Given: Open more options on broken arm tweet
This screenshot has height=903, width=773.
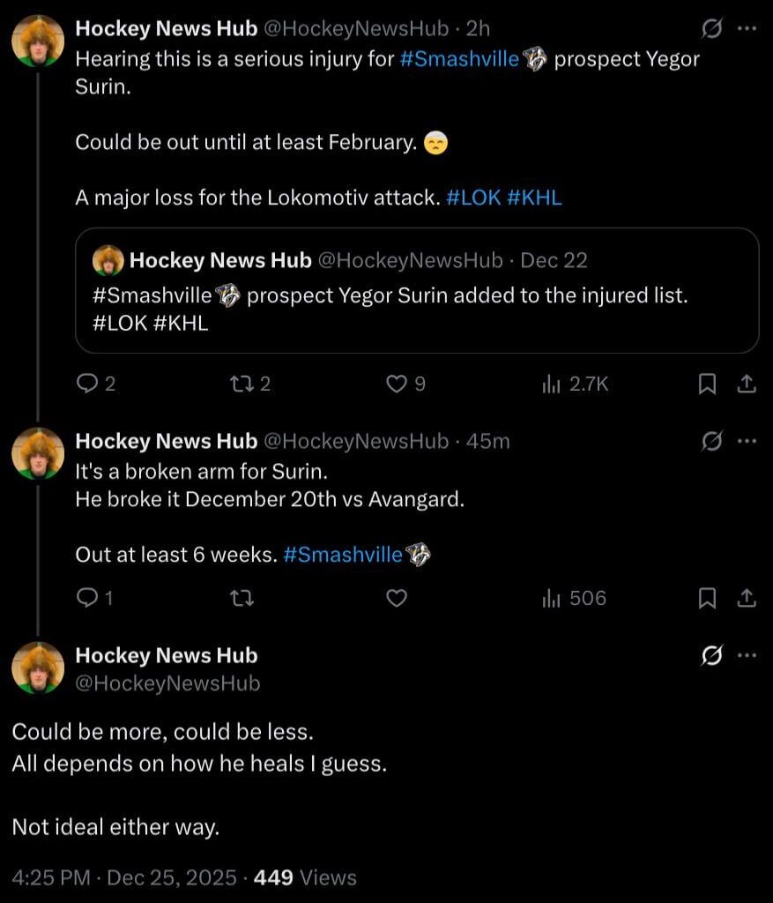Looking at the screenshot, I should (x=747, y=441).
